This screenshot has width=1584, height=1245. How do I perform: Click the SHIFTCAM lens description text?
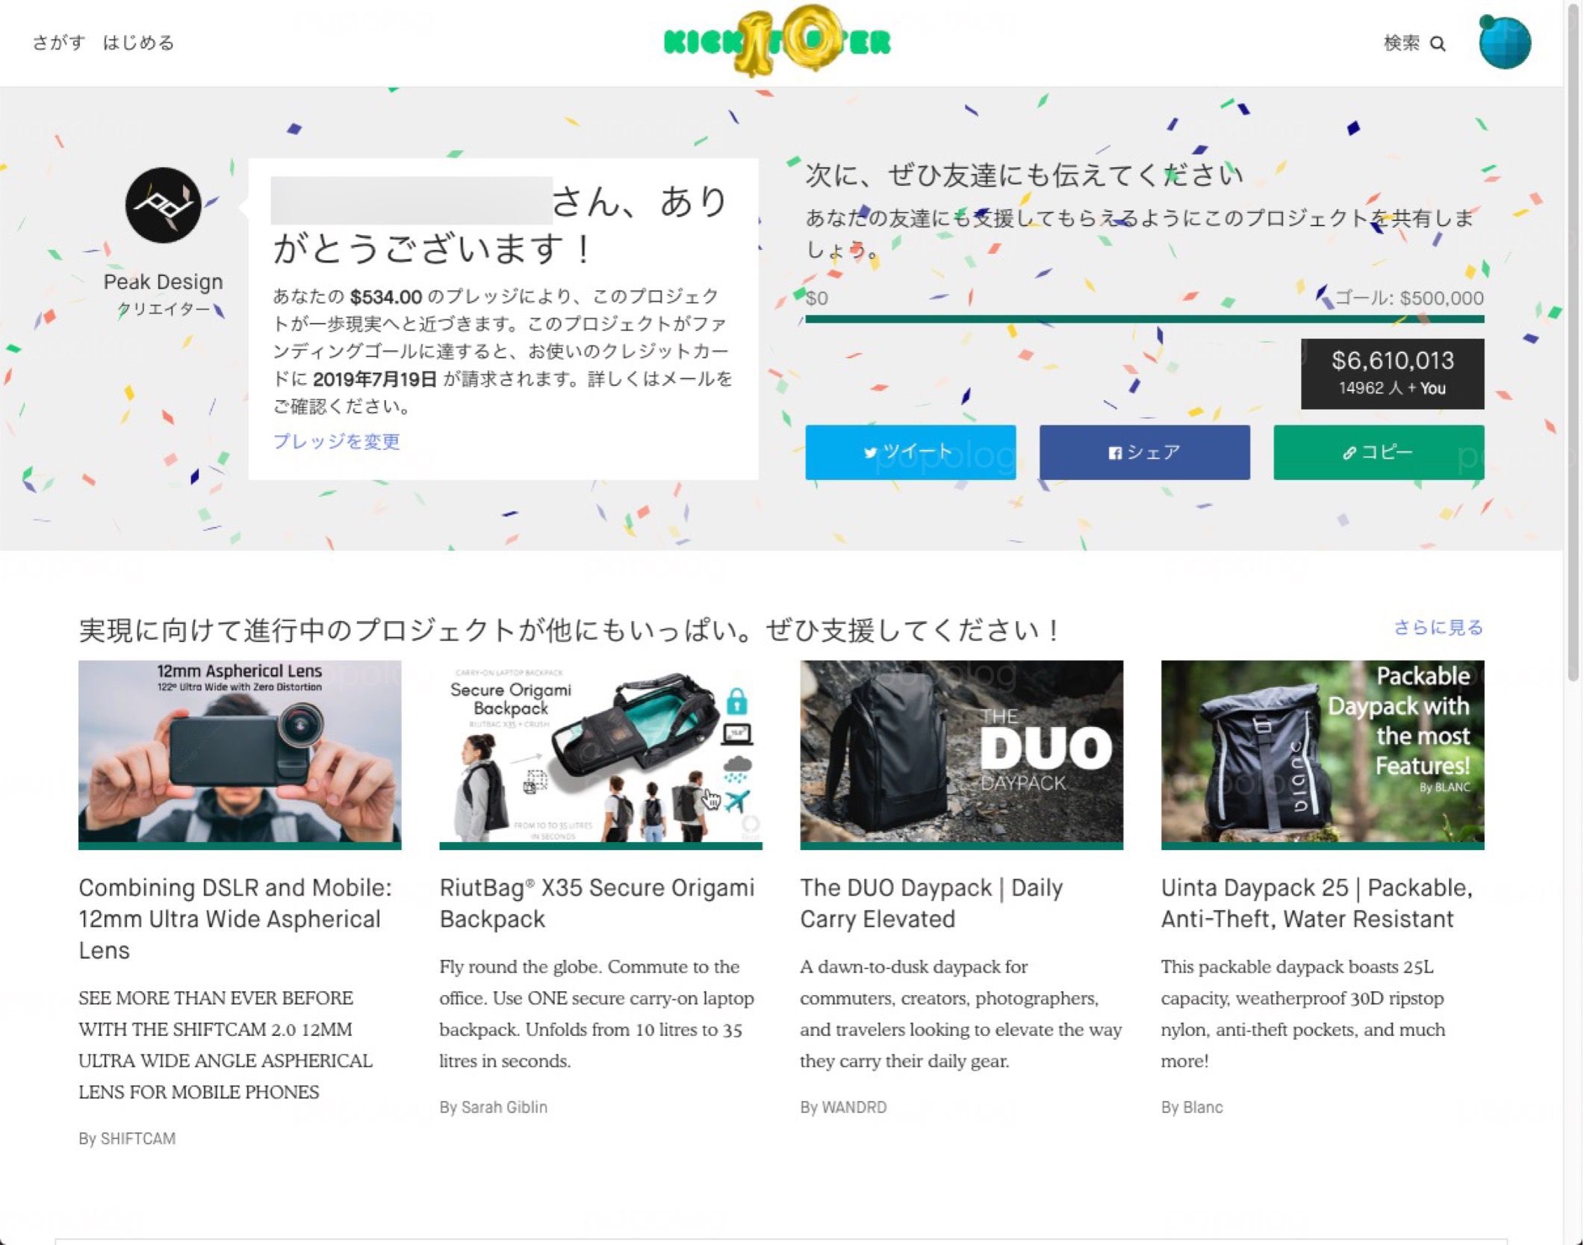(x=225, y=1045)
